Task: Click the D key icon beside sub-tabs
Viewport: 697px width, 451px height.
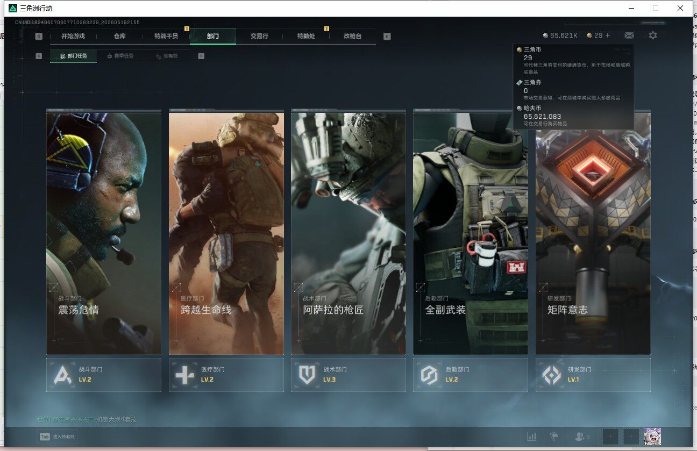Action: (x=201, y=56)
